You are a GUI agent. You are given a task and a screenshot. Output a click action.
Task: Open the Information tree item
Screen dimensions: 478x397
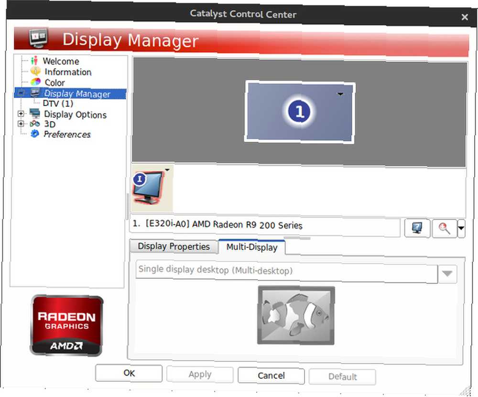click(x=68, y=72)
